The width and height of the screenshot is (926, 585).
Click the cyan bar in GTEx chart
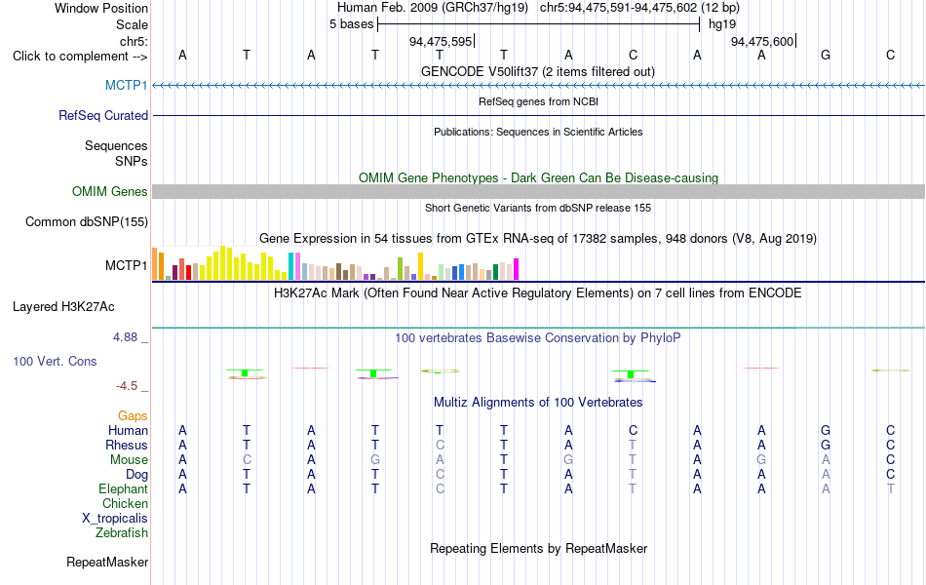[290, 266]
